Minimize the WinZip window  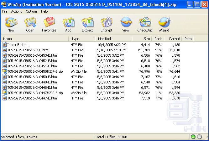click(x=190, y=4)
